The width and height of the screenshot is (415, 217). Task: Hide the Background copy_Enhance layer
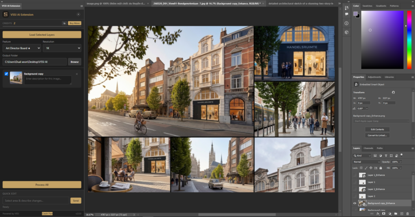[355, 203]
